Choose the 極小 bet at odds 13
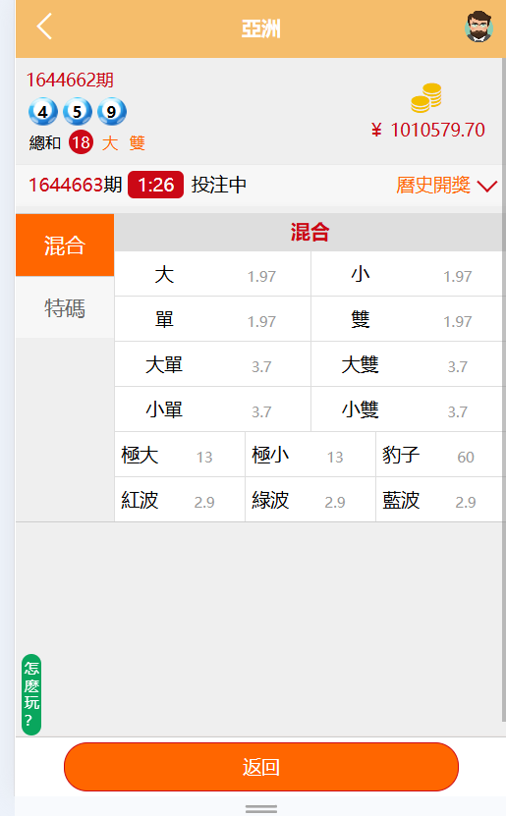Viewport: 506px width, 816px height. [x=310, y=455]
